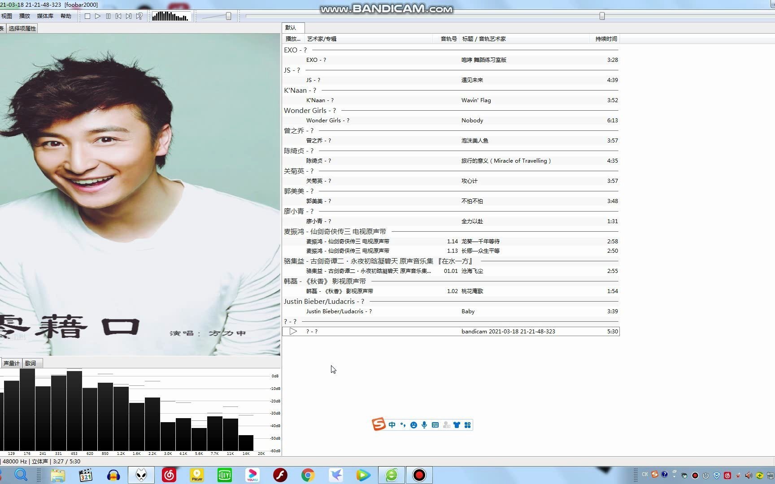
Task: Click the spectrum analyzer panel
Action: click(x=140, y=412)
